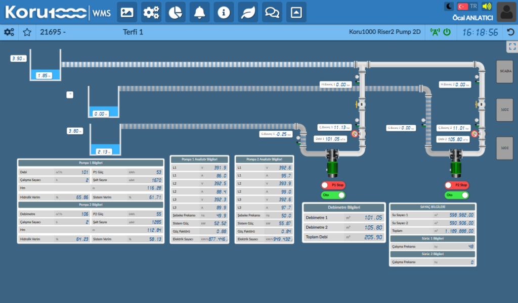Mute sound with the speaker icon
Viewport: 518px width, 303px height.
click(x=487, y=6)
